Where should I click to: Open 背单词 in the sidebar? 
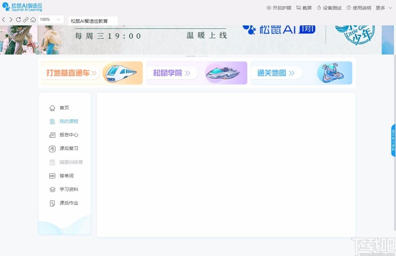tap(67, 176)
